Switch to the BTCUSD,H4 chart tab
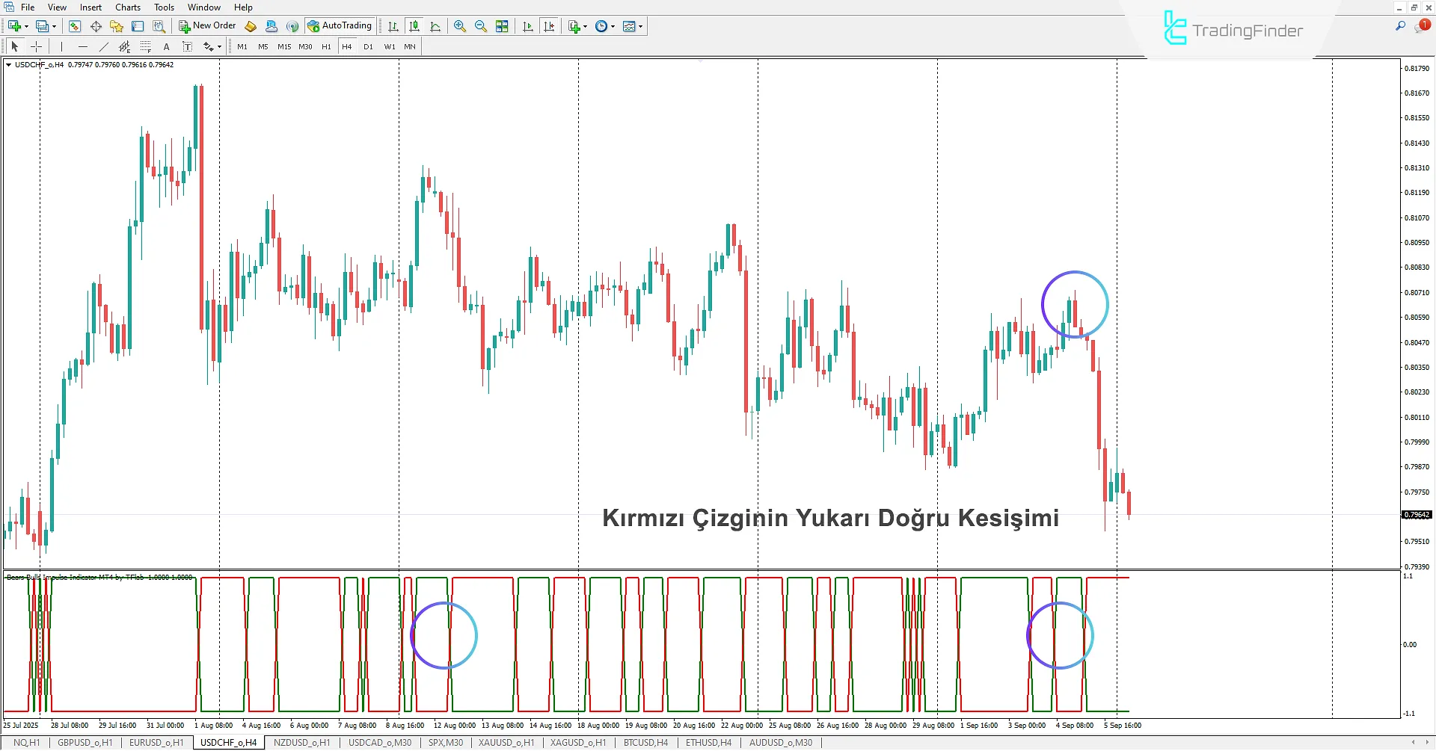1436x751 pixels. (645, 742)
